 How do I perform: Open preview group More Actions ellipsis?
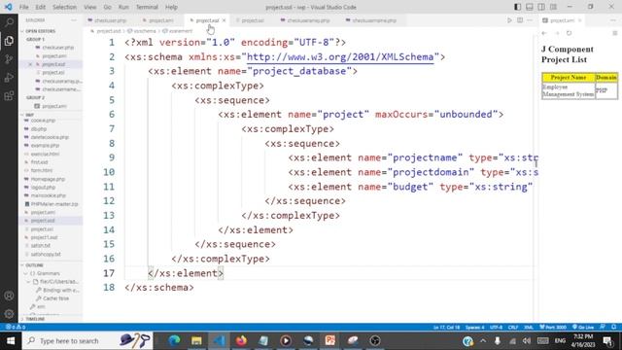(x=613, y=20)
